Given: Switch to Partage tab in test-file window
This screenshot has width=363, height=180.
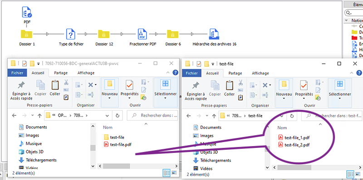Looking at the screenshot, I should pyautogui.click(x=235, y=73).
